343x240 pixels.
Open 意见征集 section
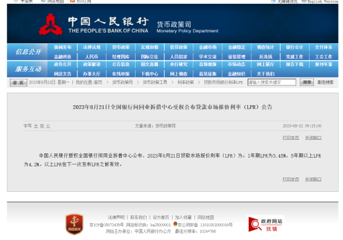pos(208,74)
